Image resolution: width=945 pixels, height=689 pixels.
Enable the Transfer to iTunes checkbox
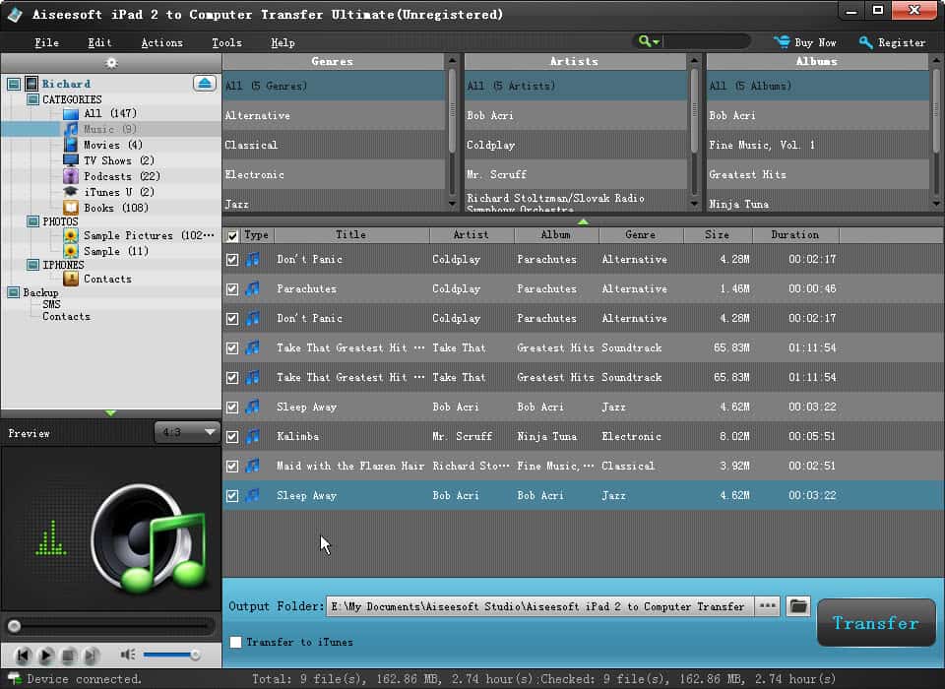(235, 642)
